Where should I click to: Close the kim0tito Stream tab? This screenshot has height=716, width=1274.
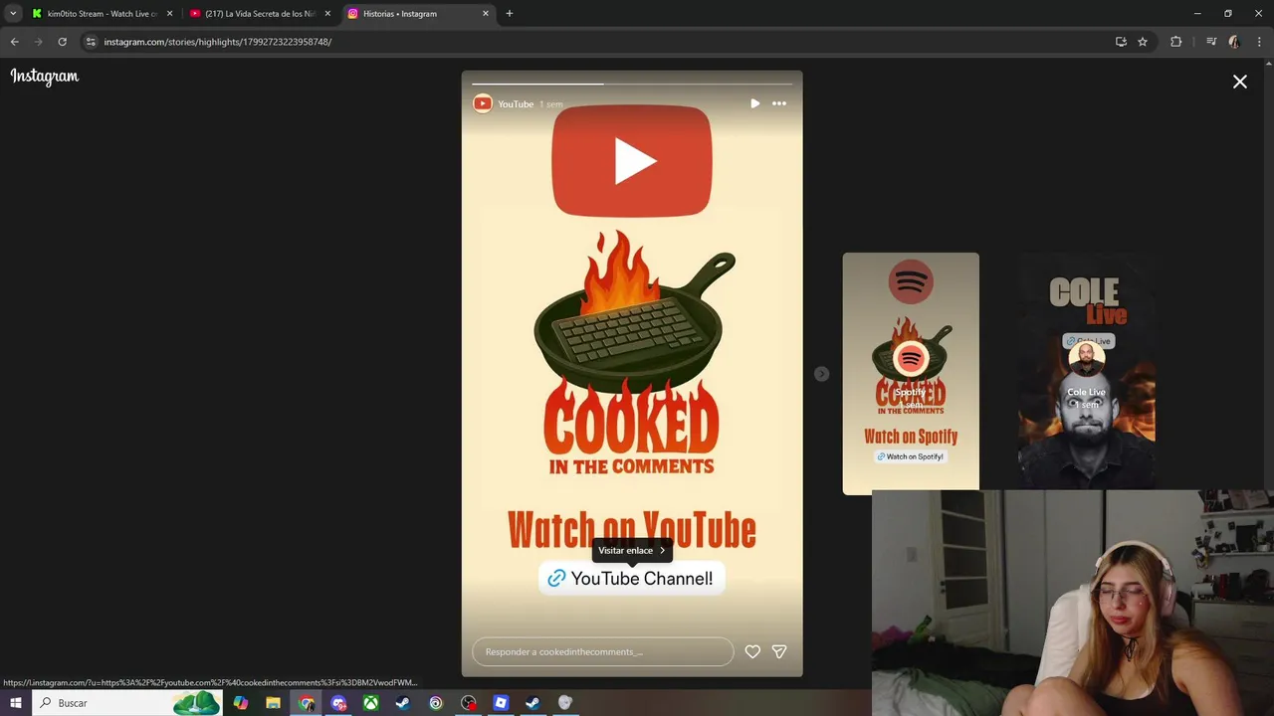click(169, 14)
